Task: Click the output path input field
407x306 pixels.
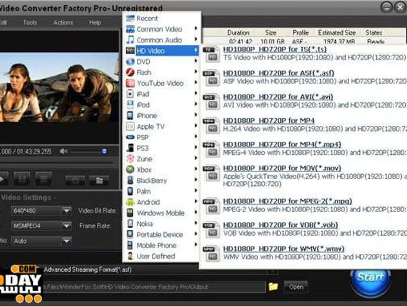Action: coord(154,287)
